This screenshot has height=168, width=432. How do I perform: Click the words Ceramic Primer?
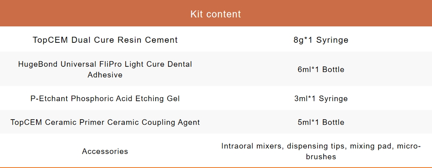pyautogui.click(x=85, y=122)
